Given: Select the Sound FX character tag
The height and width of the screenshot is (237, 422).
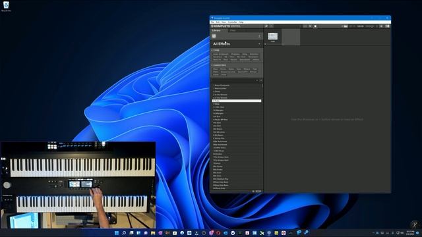Looking at the screenshot, I should [243, 72].
